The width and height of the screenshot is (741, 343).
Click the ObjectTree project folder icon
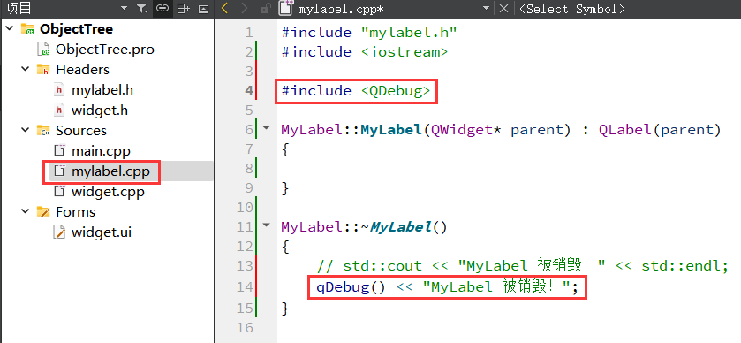(27, 29)
